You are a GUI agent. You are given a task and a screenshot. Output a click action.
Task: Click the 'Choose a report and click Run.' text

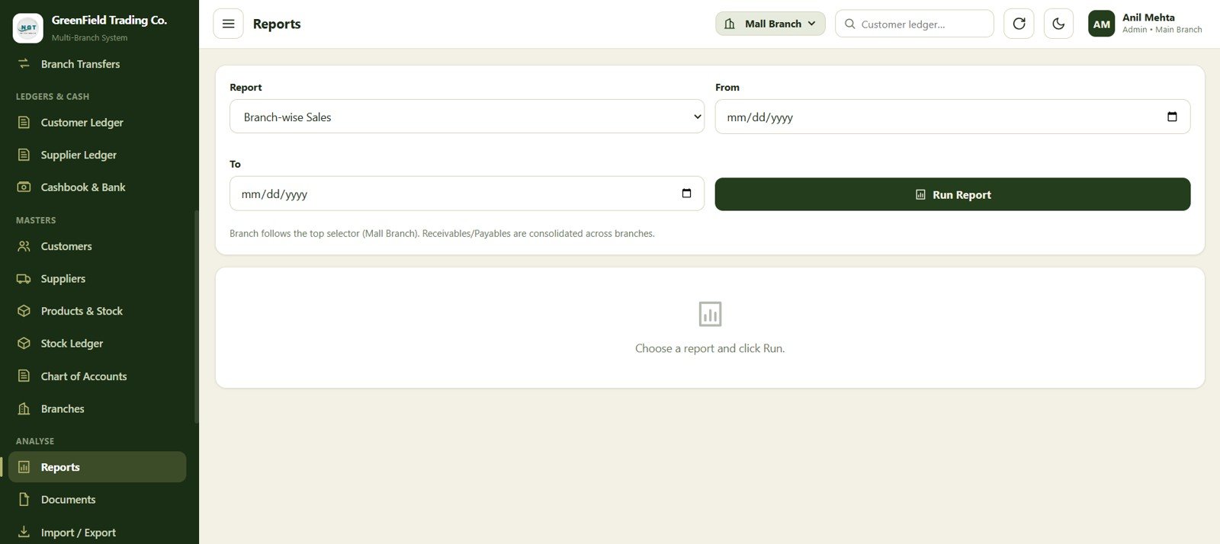710,348
